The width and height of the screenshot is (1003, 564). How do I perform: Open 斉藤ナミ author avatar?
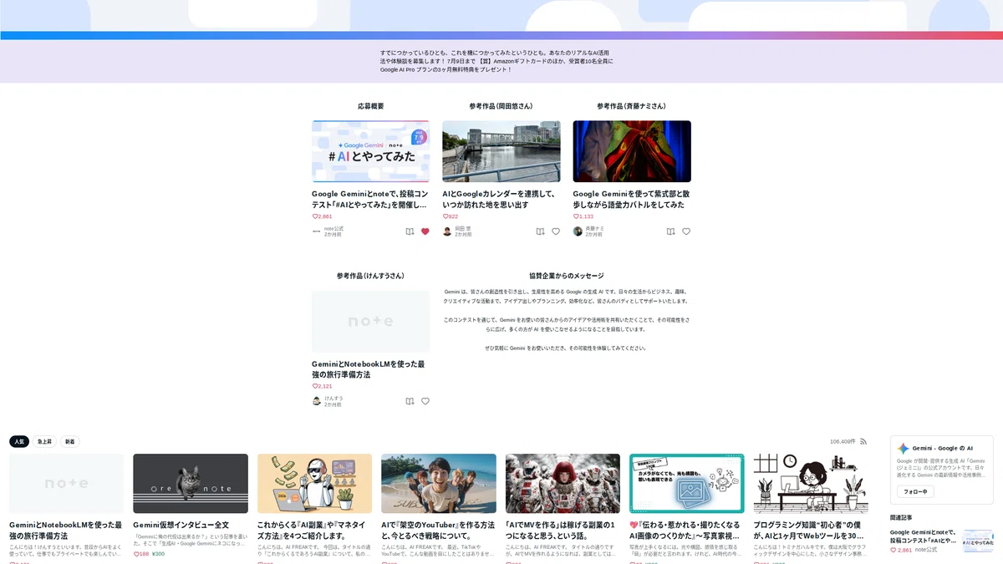(x=578, y=231)
